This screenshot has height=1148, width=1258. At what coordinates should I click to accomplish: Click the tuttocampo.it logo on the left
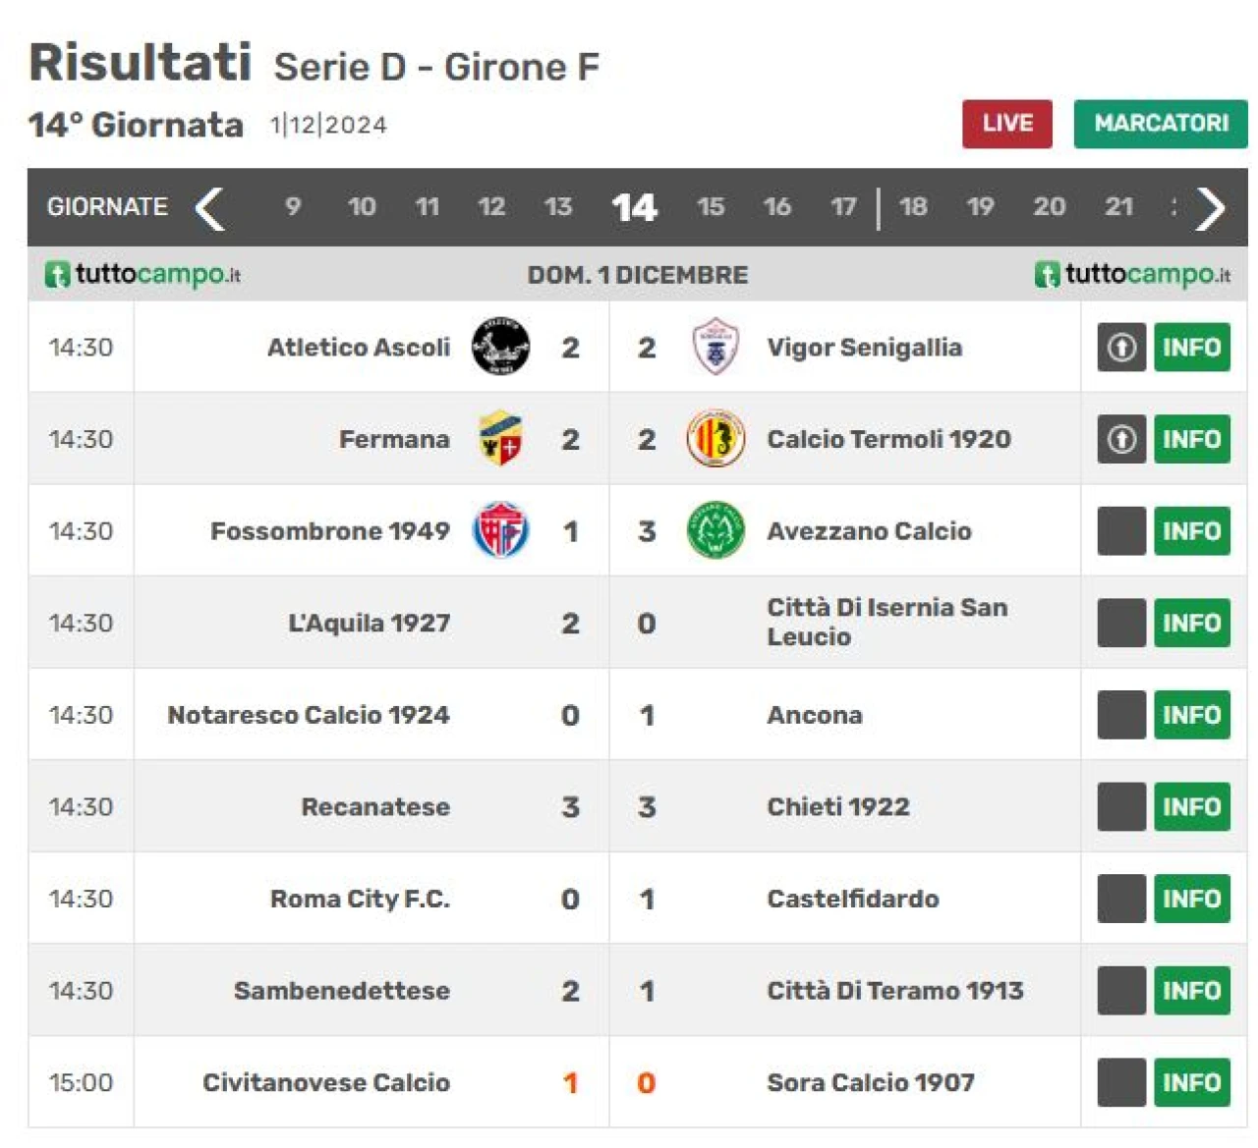(143, 274)
